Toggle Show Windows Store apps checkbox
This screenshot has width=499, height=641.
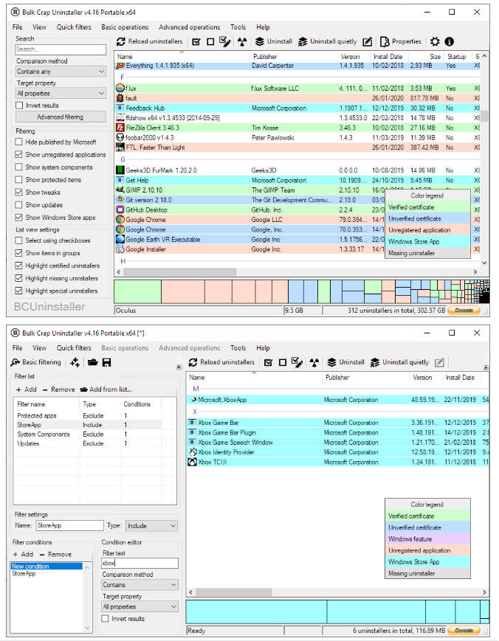coord(18,218)
